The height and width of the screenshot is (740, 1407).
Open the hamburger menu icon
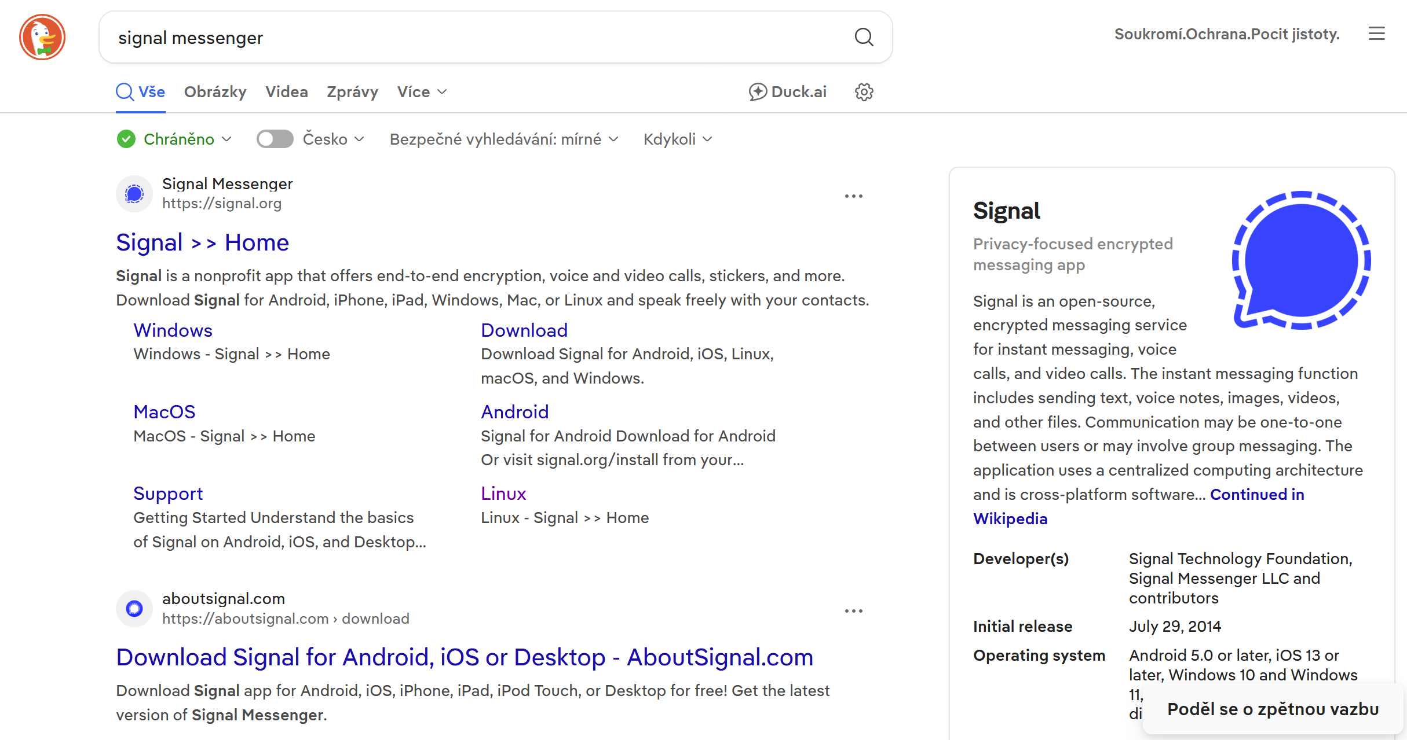click(1377, 34)
